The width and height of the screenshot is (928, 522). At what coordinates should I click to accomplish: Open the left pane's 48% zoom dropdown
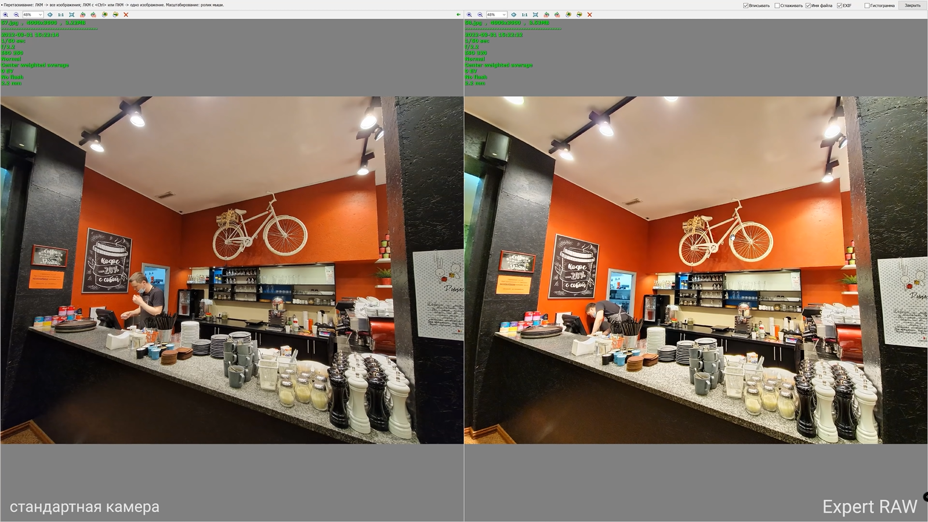tap(33, 14)
